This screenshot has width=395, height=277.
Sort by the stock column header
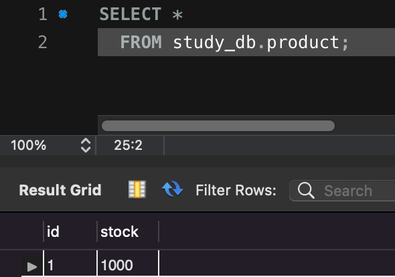[x=128, y=232]
